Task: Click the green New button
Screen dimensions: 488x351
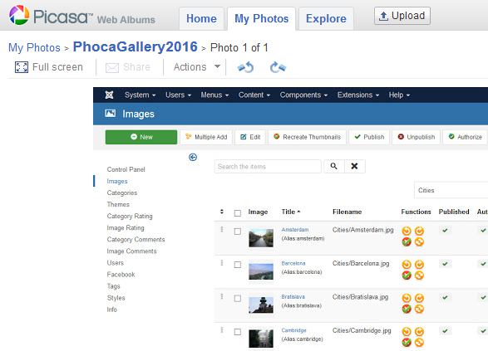Action: (141, 137)
